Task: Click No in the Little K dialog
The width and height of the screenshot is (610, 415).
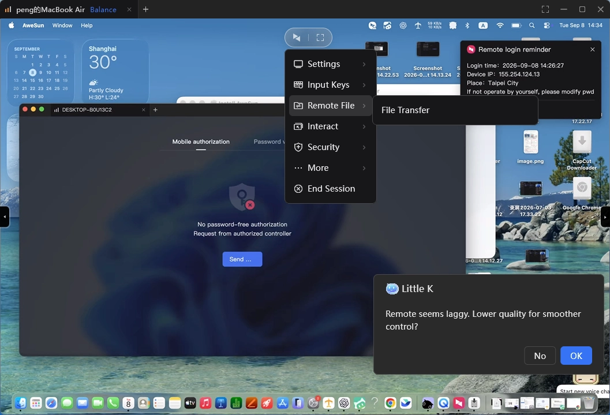Action: [x=540, y=356]
